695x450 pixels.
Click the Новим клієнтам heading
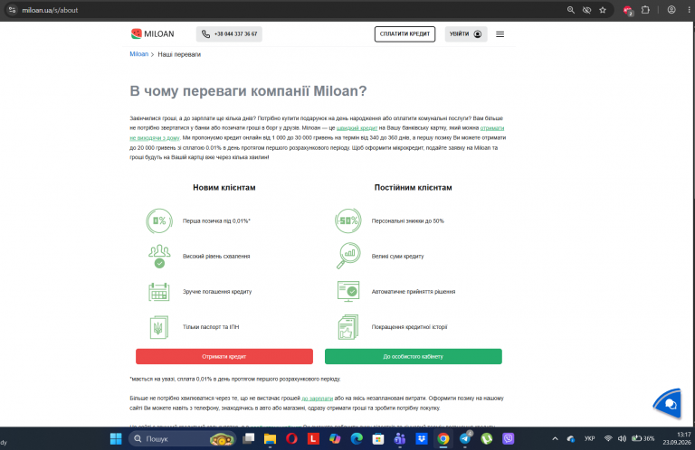coord(224,188)
